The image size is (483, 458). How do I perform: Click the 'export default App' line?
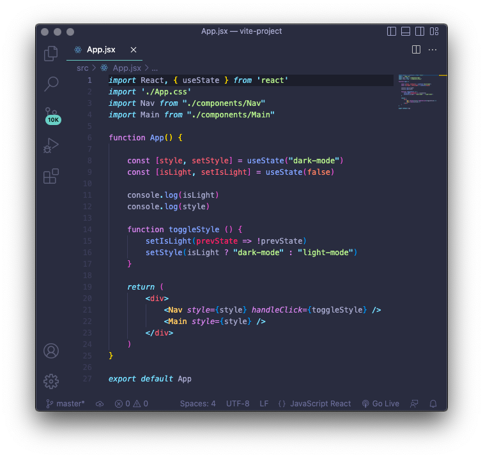149,379
